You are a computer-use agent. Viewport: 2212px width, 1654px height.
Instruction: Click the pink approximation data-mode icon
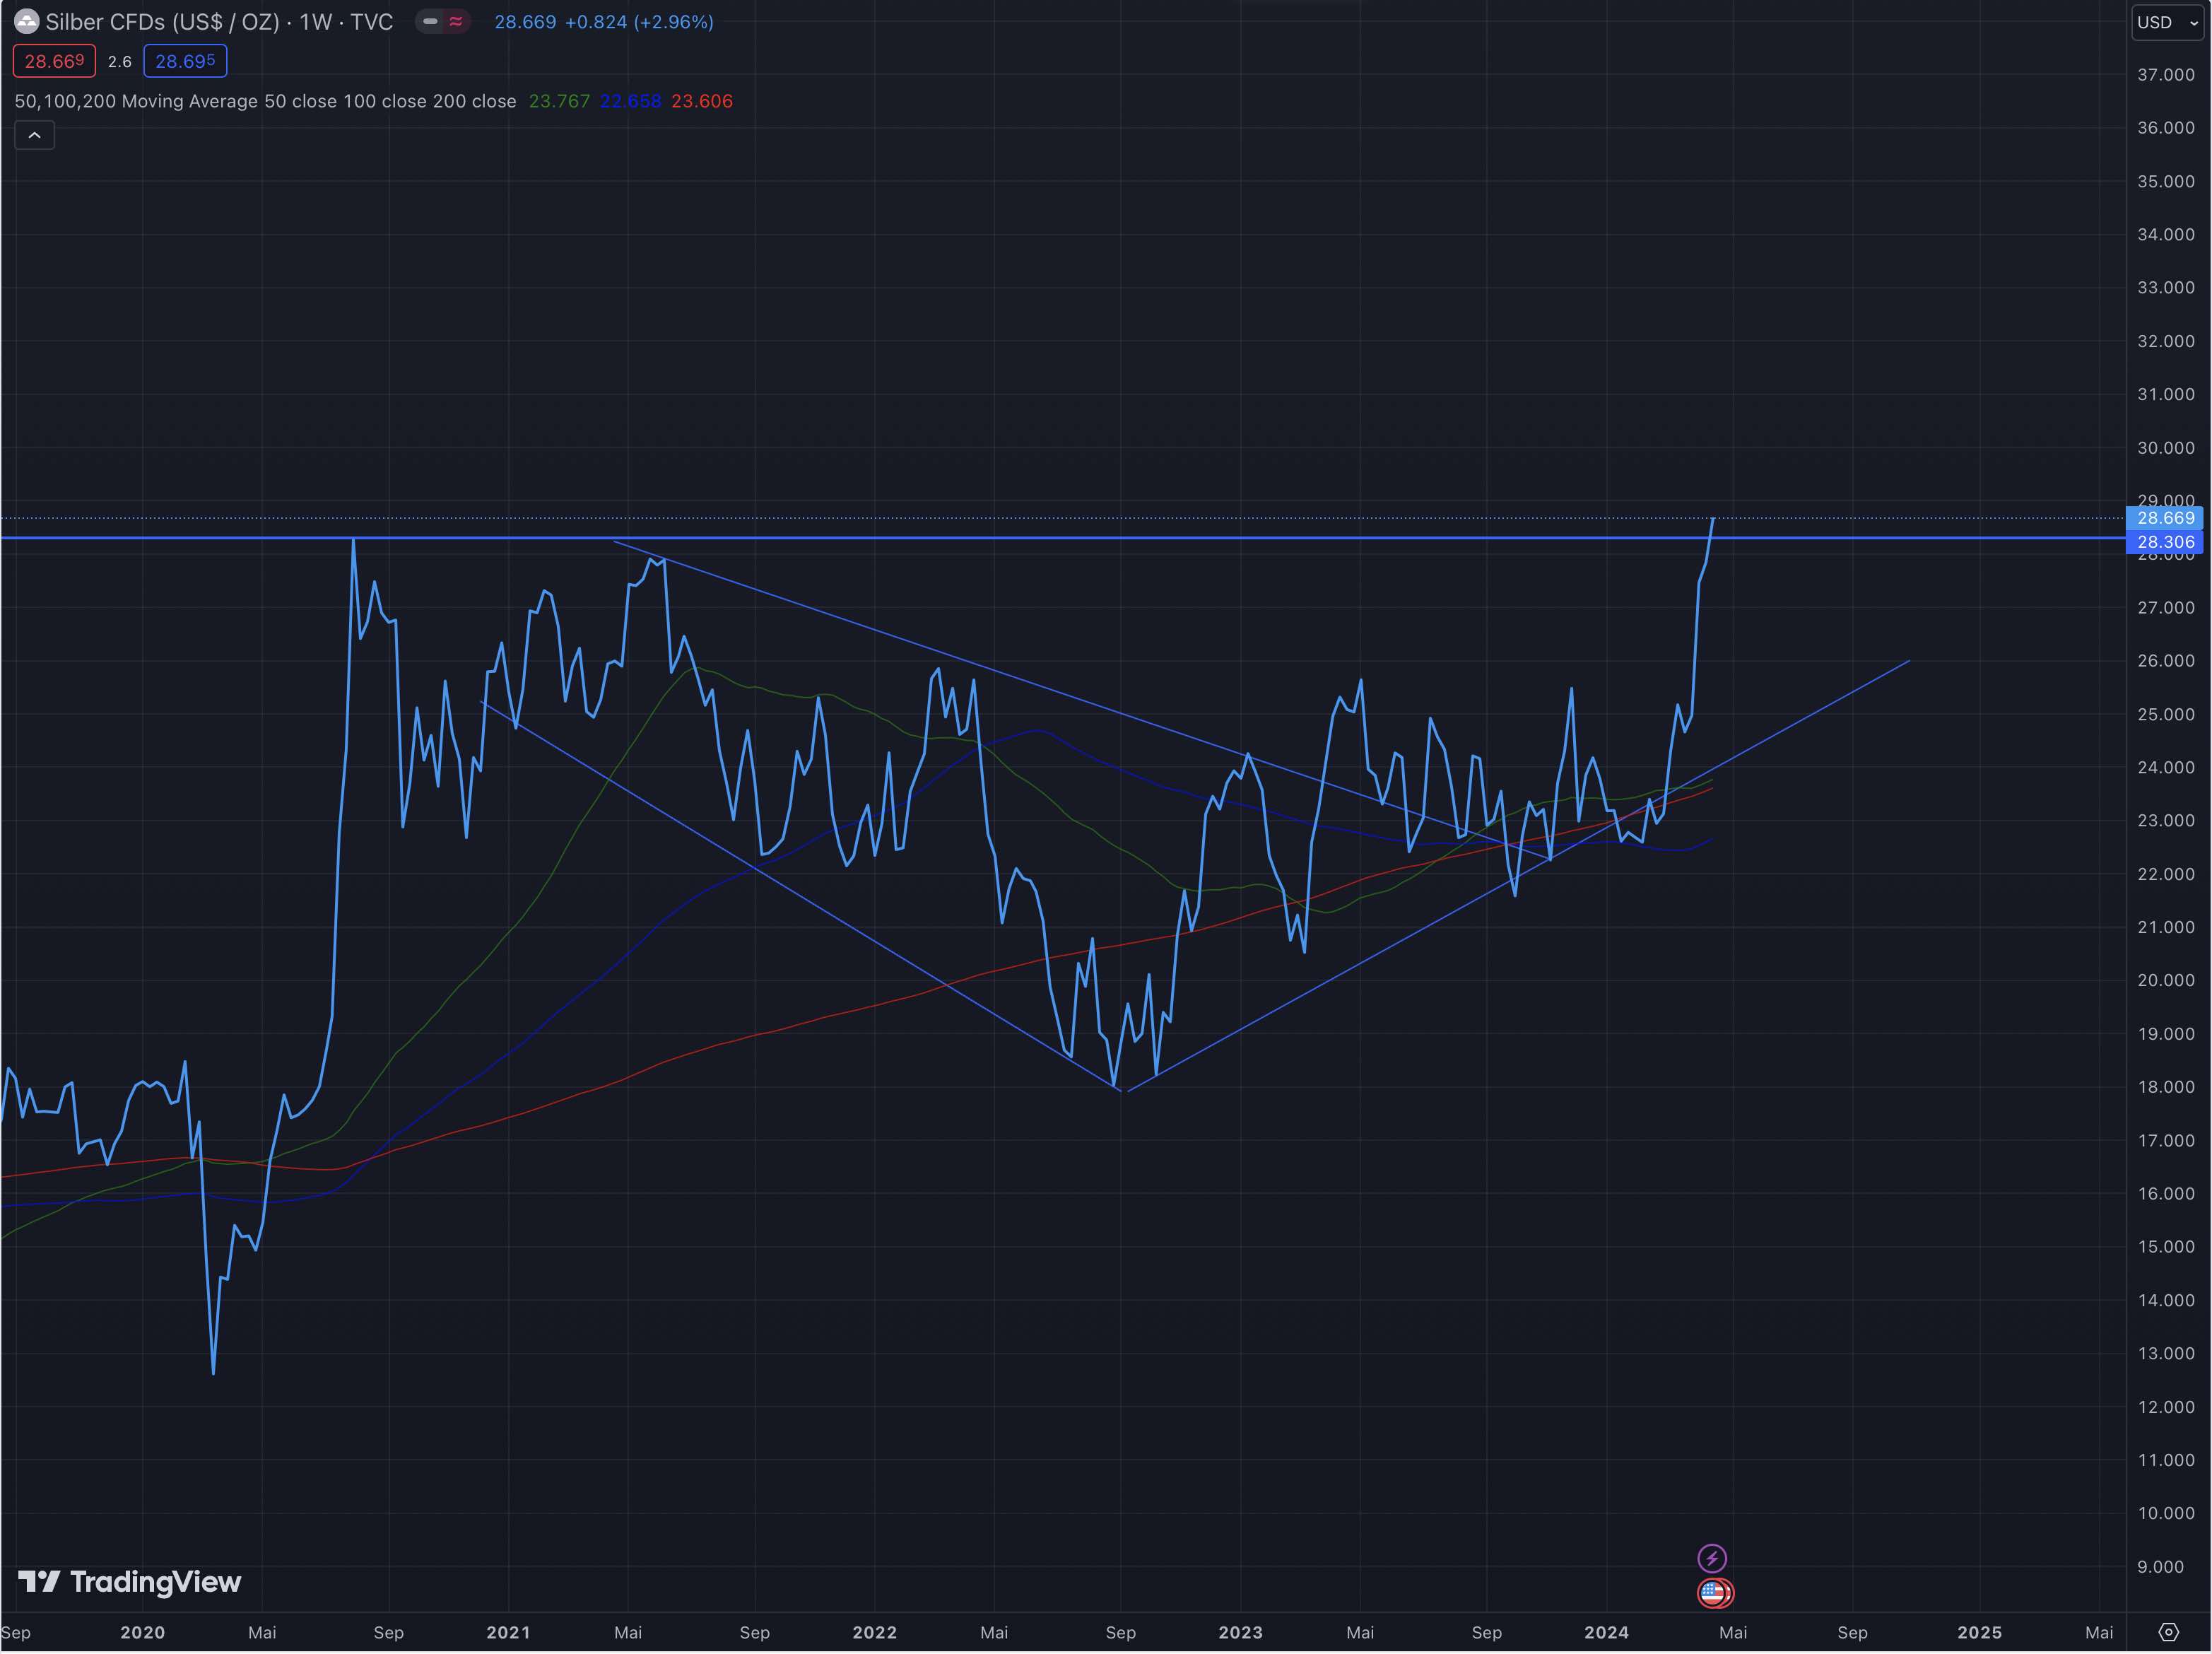click(x=456, y=21)
